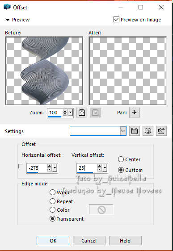Click the randomize parameters dice icon
Screen dimensions: 173x251
pos(148,131)
